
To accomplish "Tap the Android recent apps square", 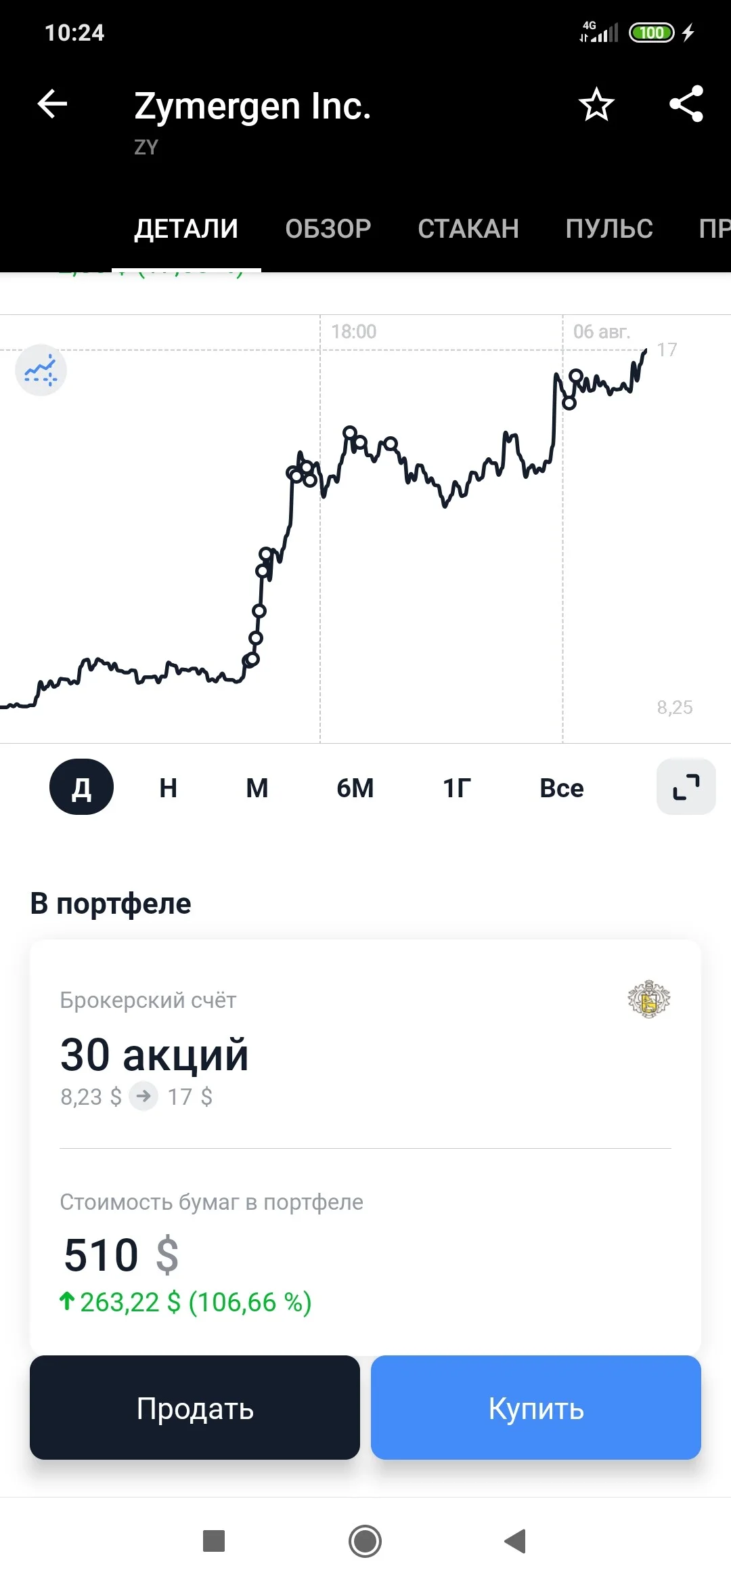I will pos(214,1541).
